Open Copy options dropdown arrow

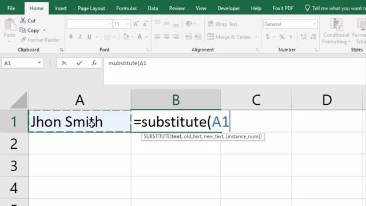pos(45,30)
